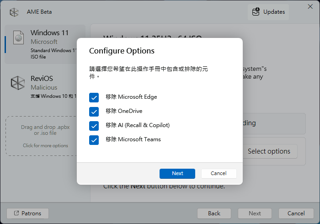
Task: Uncheck the Microsoft Edge removal checkbox
Action: coord(94,97)
